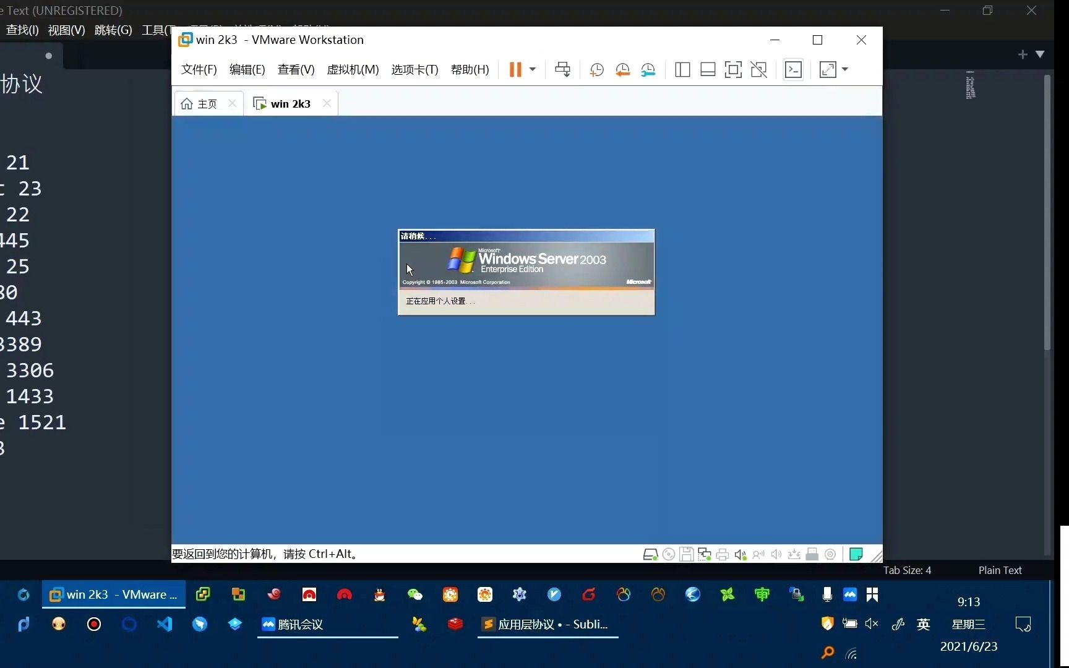The height and width of the screenshot is (668, 1069).
Task: Expand the stretch display dropdown arrow
Action: coord(845,69)
